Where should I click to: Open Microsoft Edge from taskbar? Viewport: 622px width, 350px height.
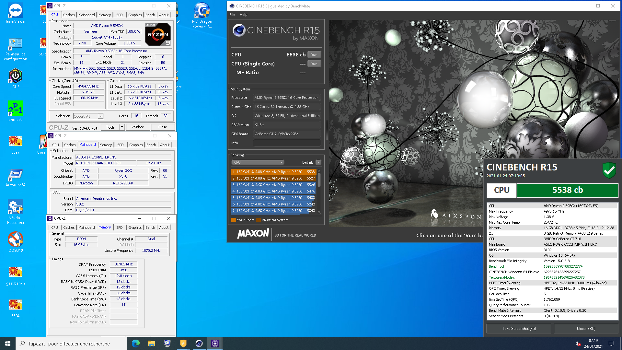(x=136, y=344)
